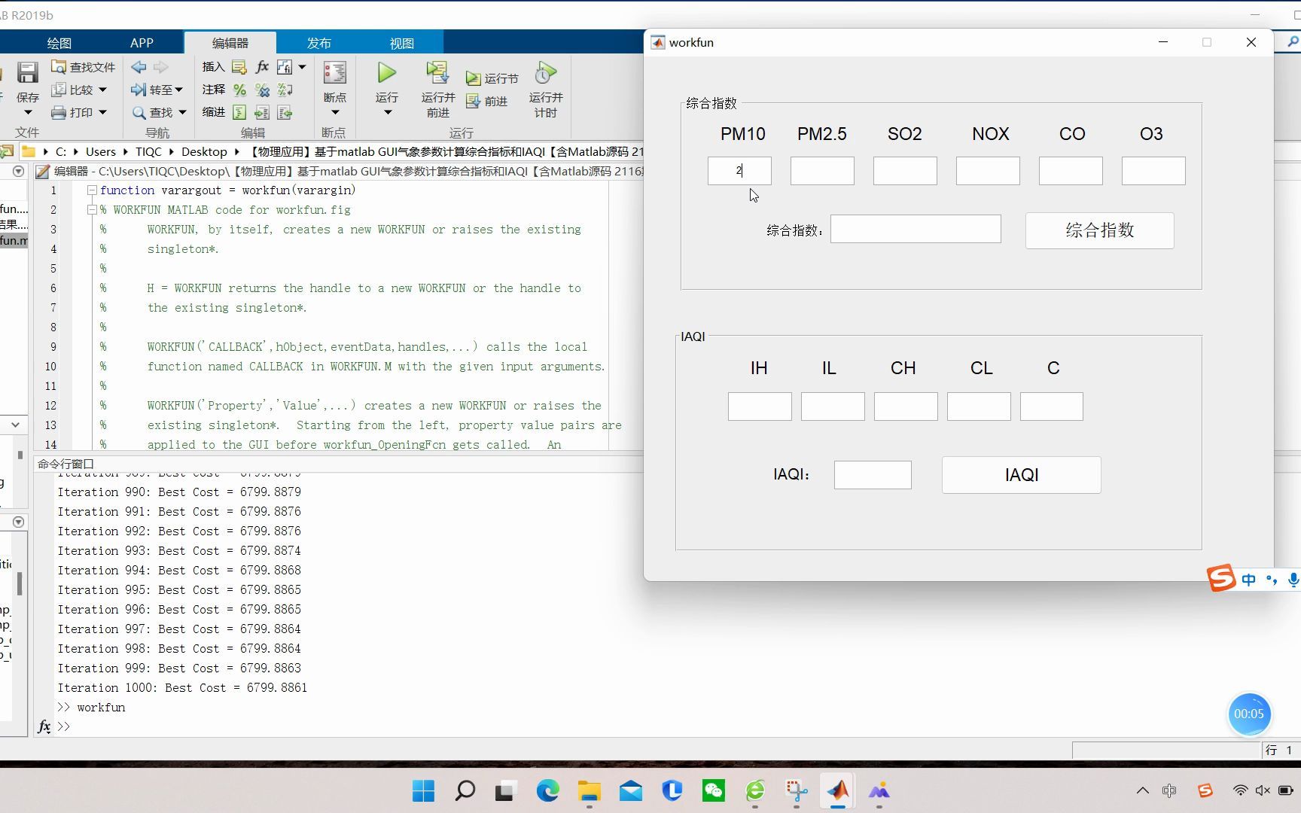Screen dimensions: 1301x813
Task: Open WeChat from the taskbar
Action: coord(712,791)
